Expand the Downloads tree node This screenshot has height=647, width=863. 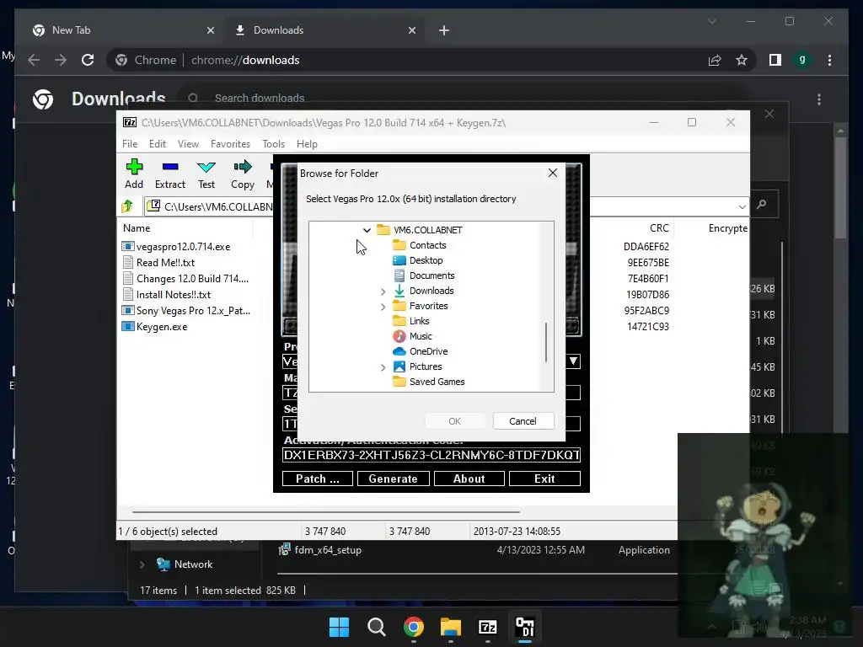(x=383, y=291)
